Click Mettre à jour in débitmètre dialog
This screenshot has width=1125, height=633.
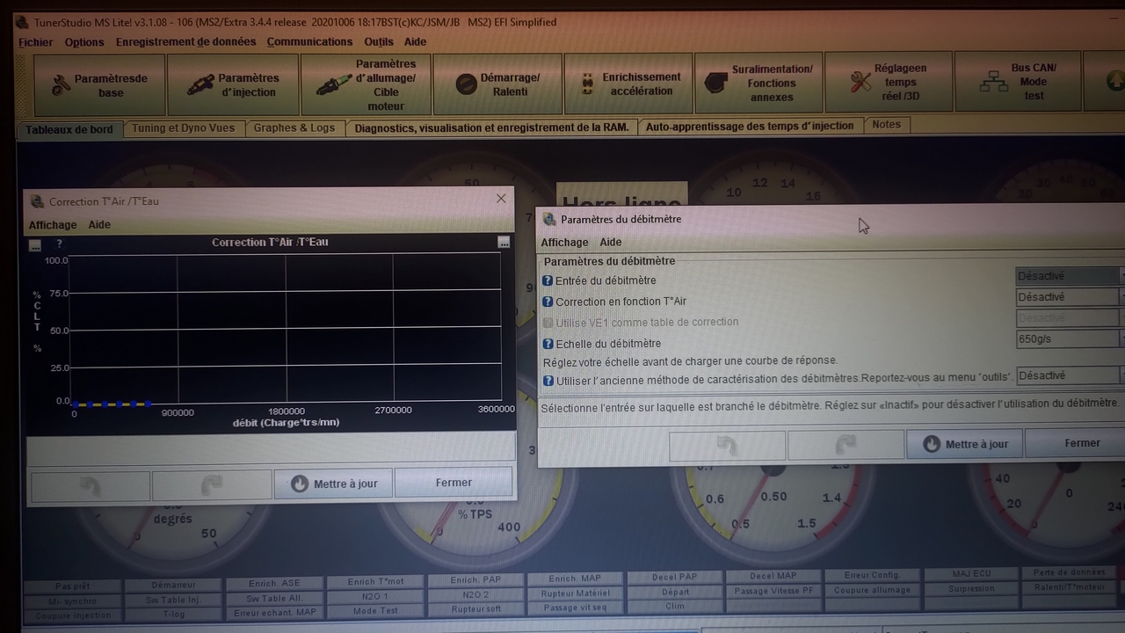click(964, 444)
